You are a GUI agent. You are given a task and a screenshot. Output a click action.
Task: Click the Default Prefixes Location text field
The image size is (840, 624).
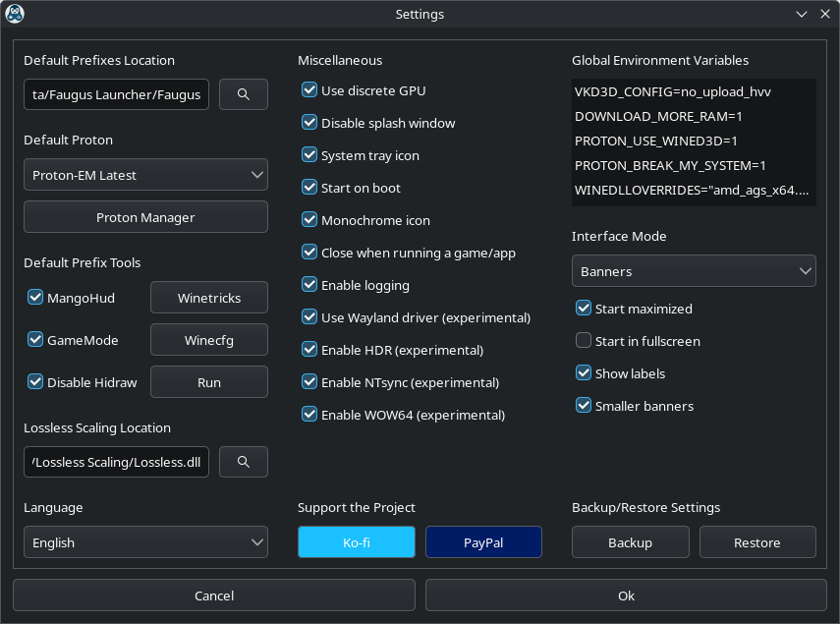pyautogui.click(x=116, y=94)
